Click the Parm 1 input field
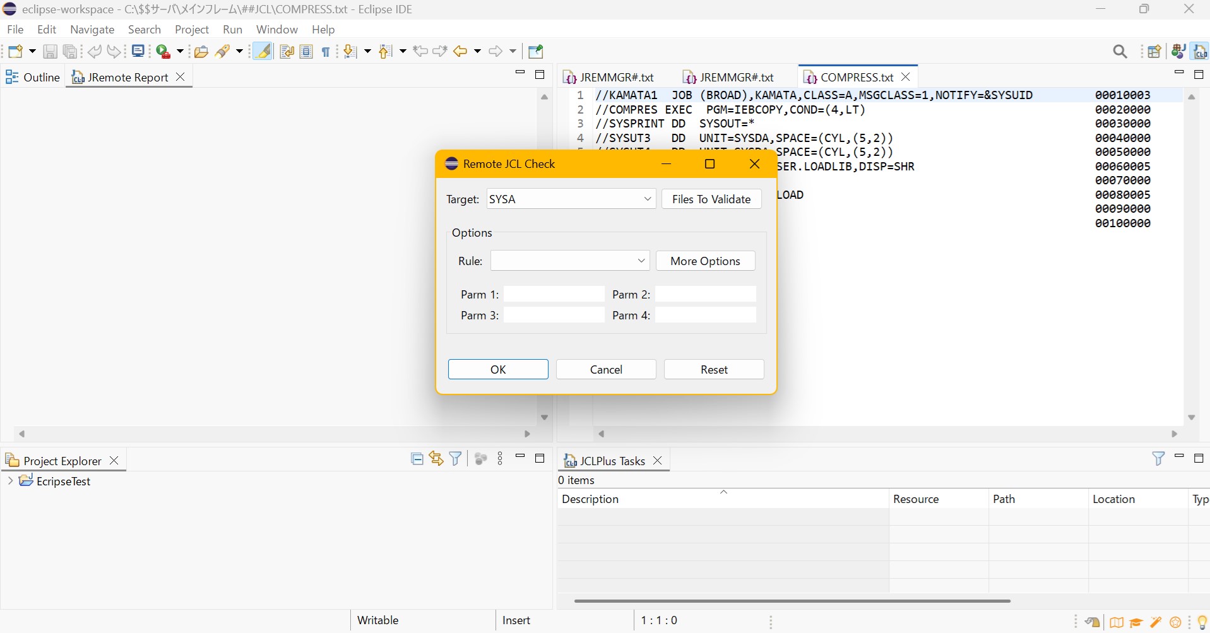The height and width of the screenshot is (633, 1210). click(x=554, y=295)
